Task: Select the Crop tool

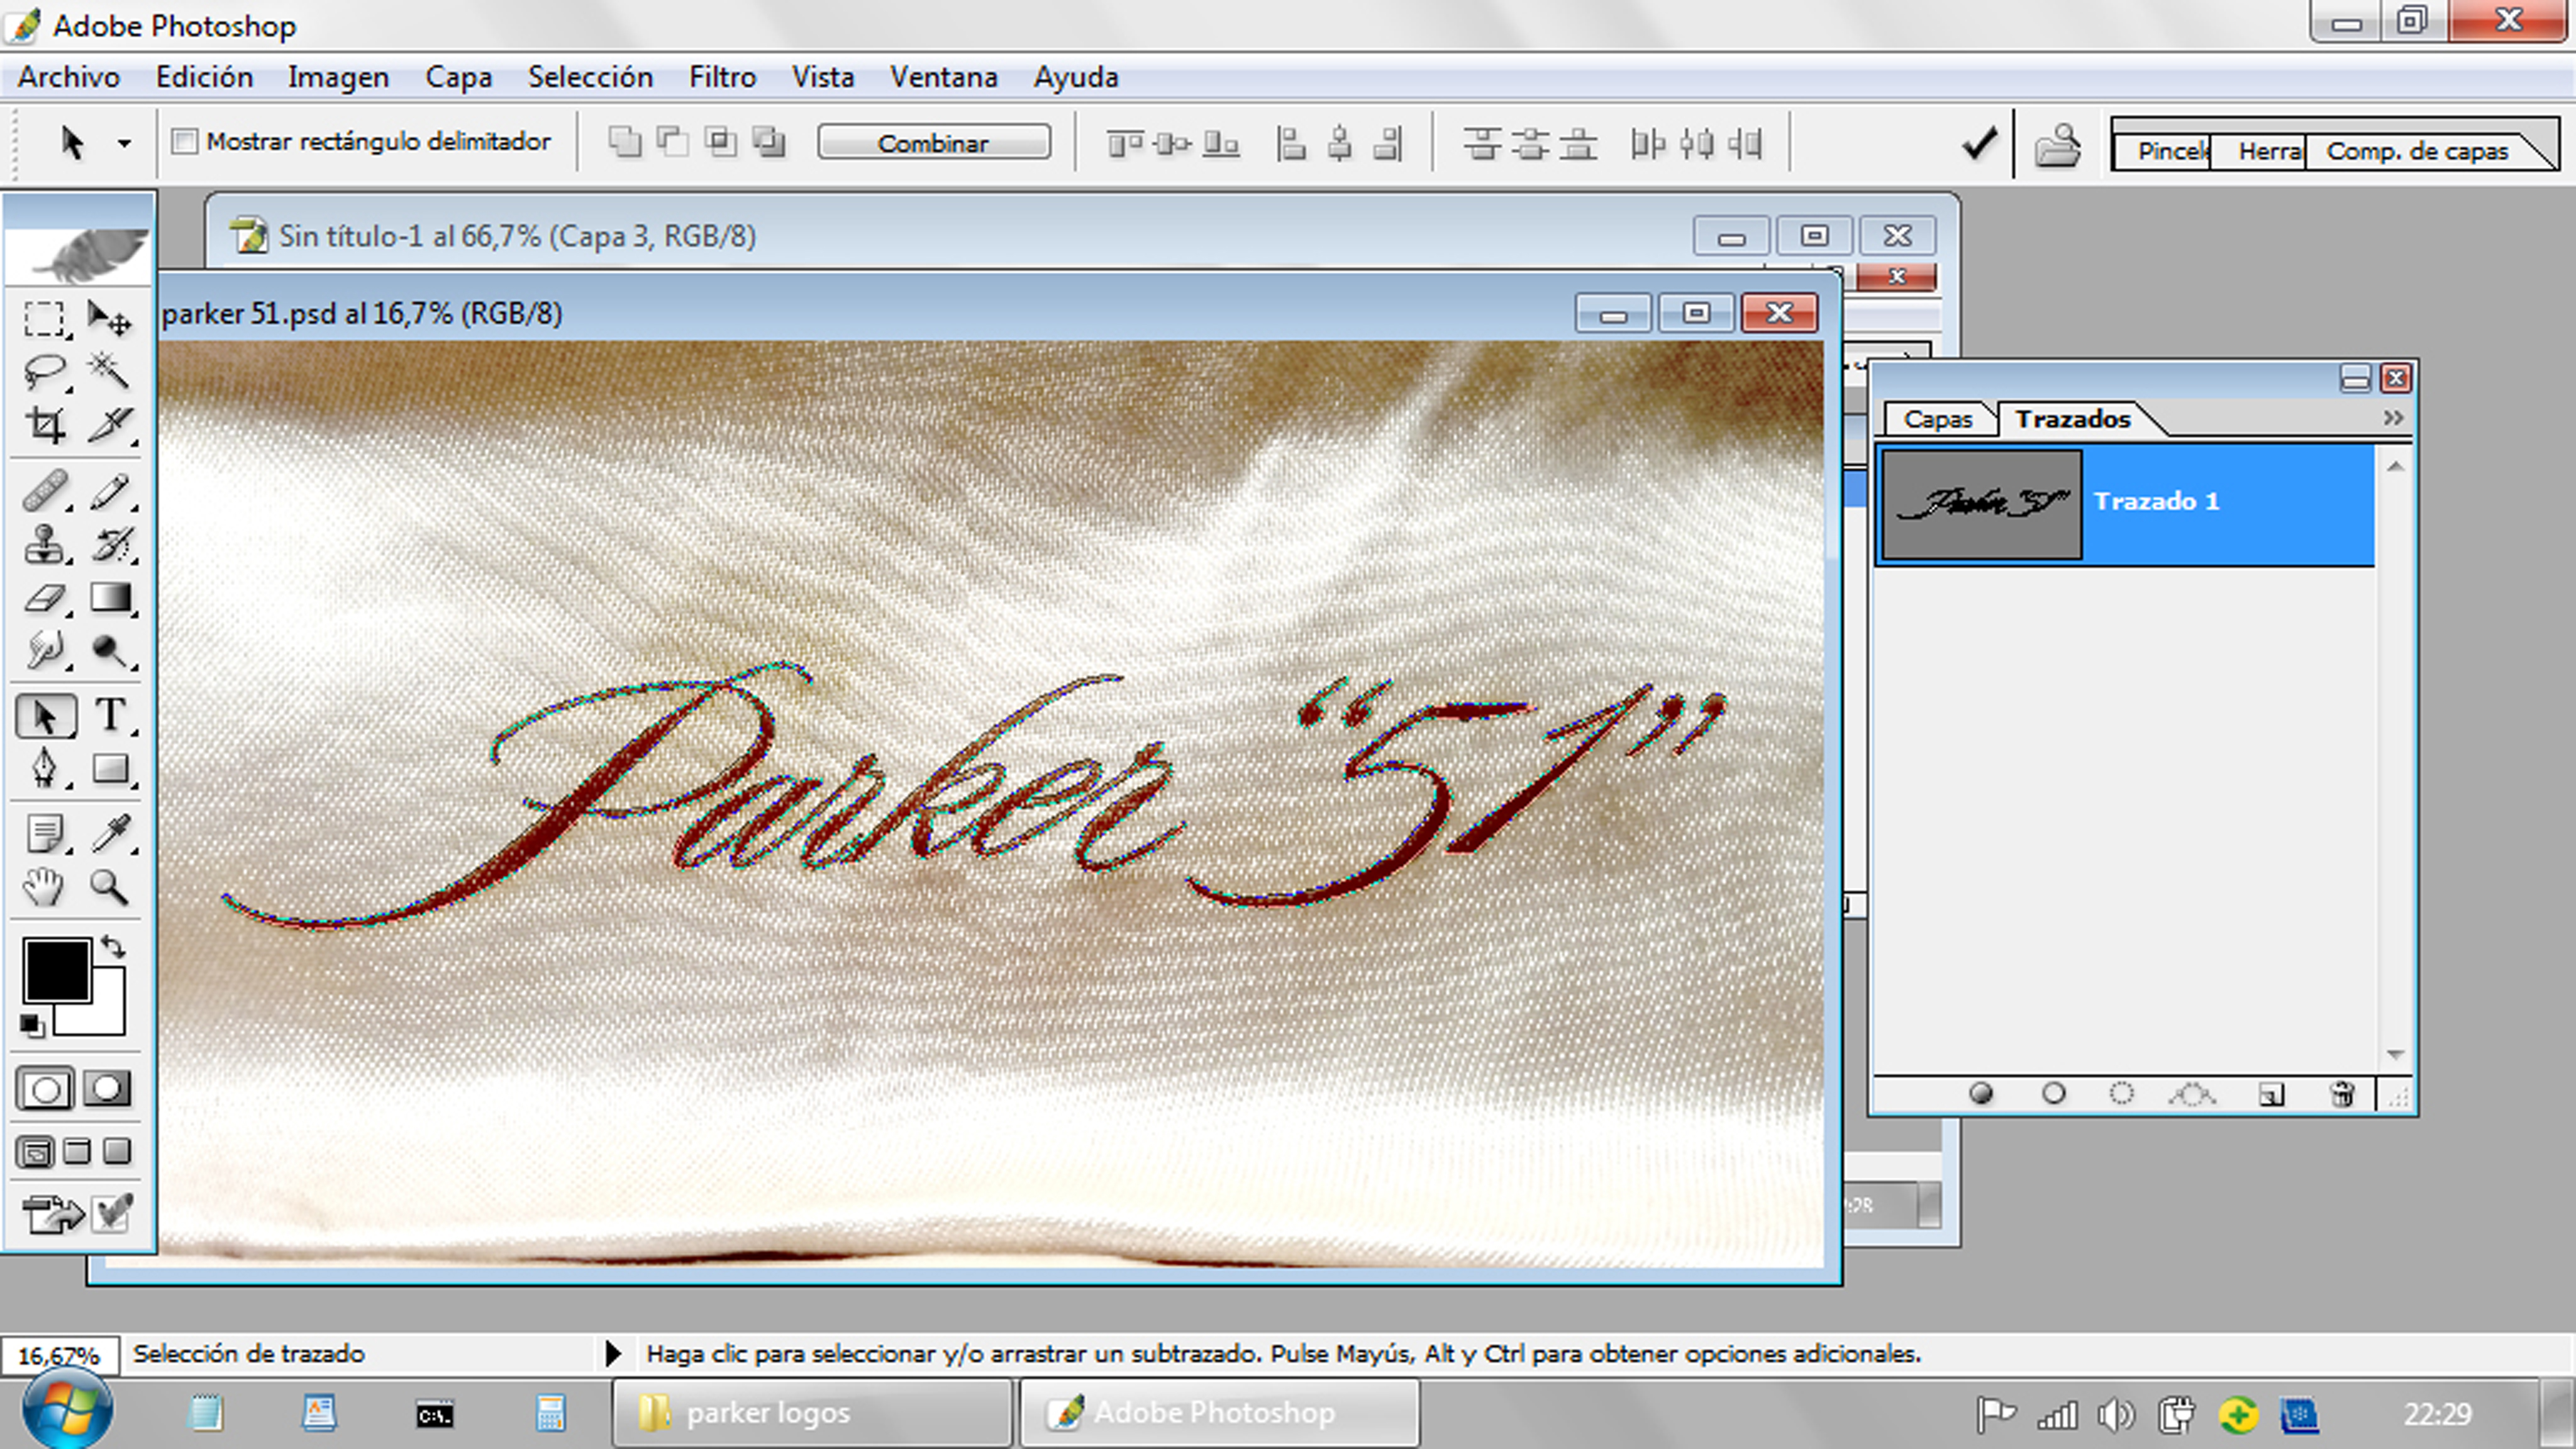Action: point(44,425)
